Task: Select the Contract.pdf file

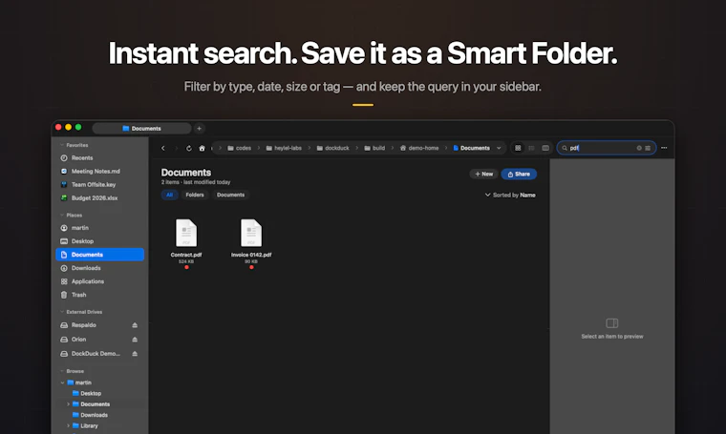Action: tap(186, 242)
